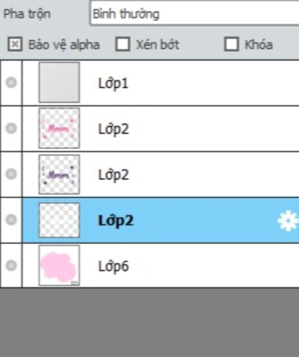Enable the Khóa lock checkbox
The image size is (299, 357).
coord(232,44)
